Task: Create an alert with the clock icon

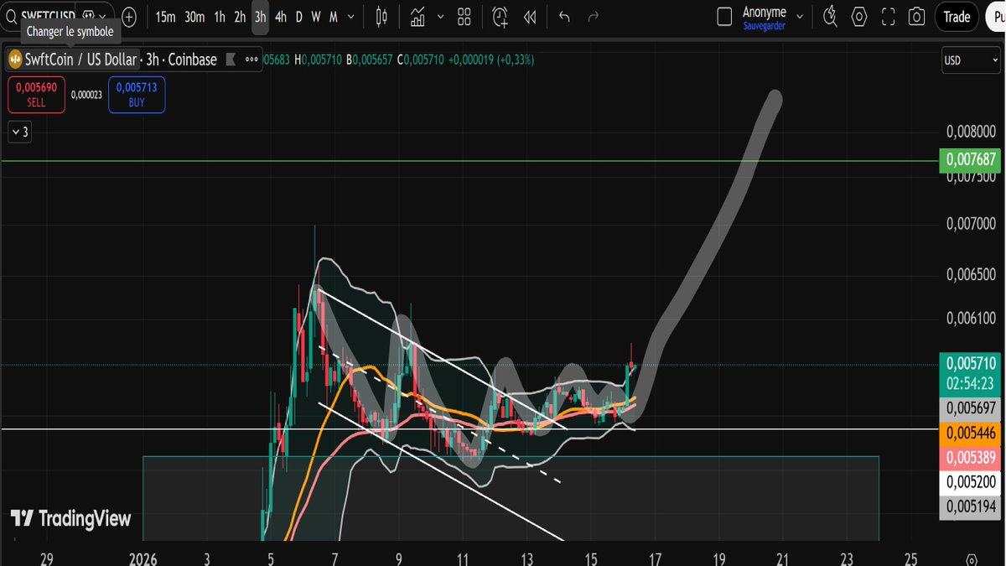Action: click(x=500, y=17)
